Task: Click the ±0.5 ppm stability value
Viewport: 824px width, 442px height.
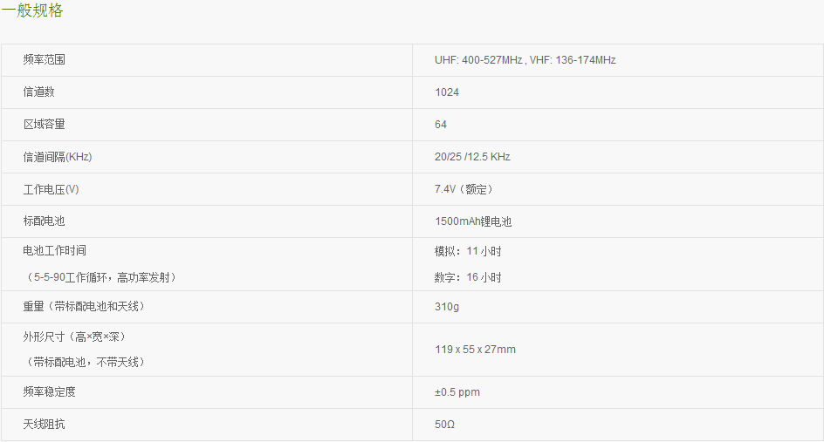Action: pos(457,392)
